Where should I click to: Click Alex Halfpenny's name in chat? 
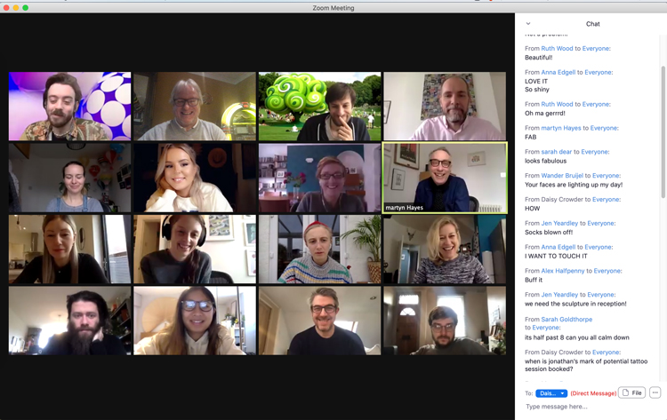click(563, 271)
